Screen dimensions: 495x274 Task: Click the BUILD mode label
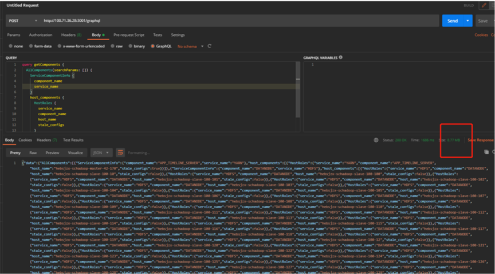(x=469, y=5)
